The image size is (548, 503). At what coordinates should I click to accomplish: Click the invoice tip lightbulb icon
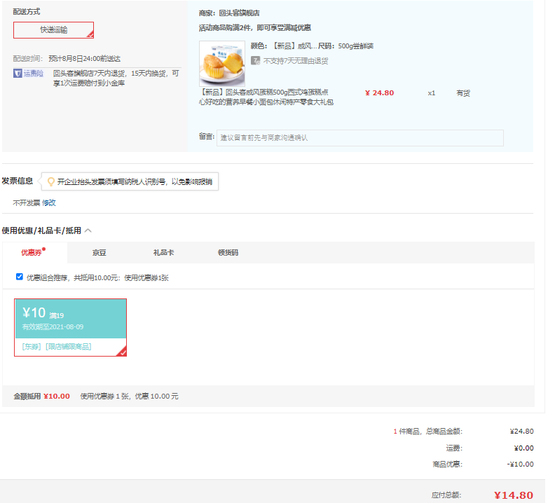click(50, 181)
